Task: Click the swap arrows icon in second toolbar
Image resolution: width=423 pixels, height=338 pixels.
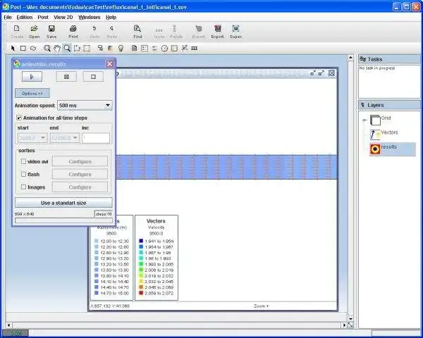Action: click(154, 49)
